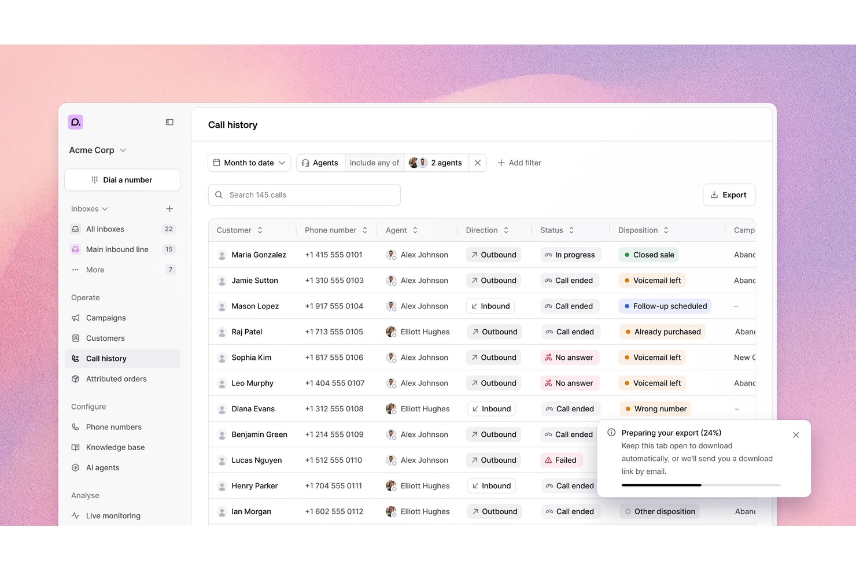
Task: Collapse the Inboxes section
Action: [x=90, y=209]
